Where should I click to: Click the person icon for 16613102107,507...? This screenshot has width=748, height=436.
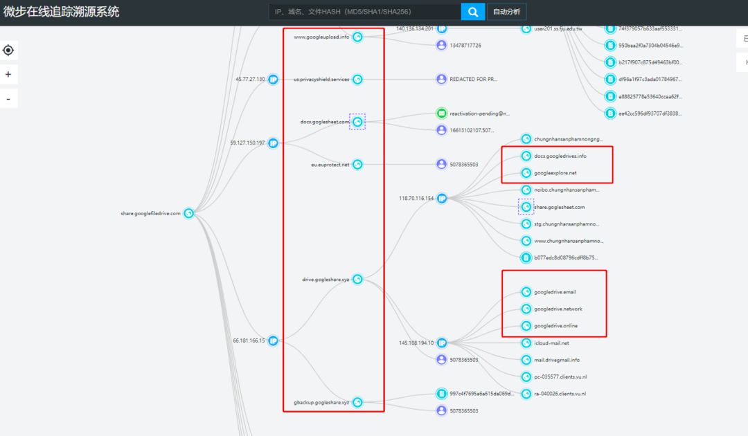442,130
